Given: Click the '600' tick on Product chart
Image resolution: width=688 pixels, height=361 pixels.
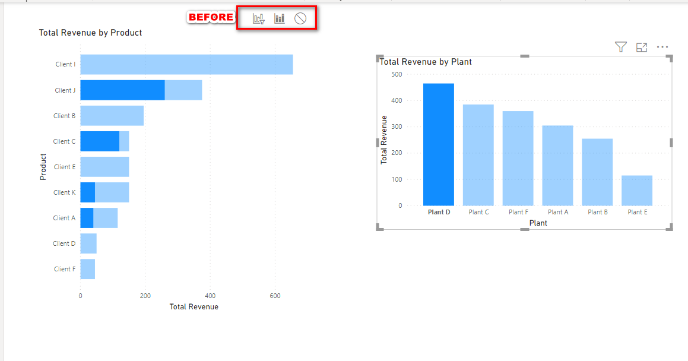Looking at the screenshot, I should (x=275, y=296).
